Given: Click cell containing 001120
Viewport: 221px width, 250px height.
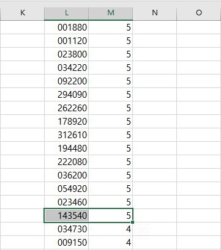Looking at the screenshot, I should pos(66,41).
